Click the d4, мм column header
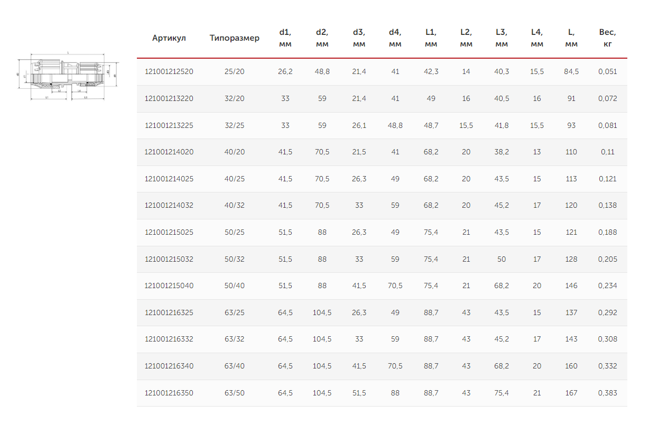Viewport: 649px width, 424px height. (395, 38)
